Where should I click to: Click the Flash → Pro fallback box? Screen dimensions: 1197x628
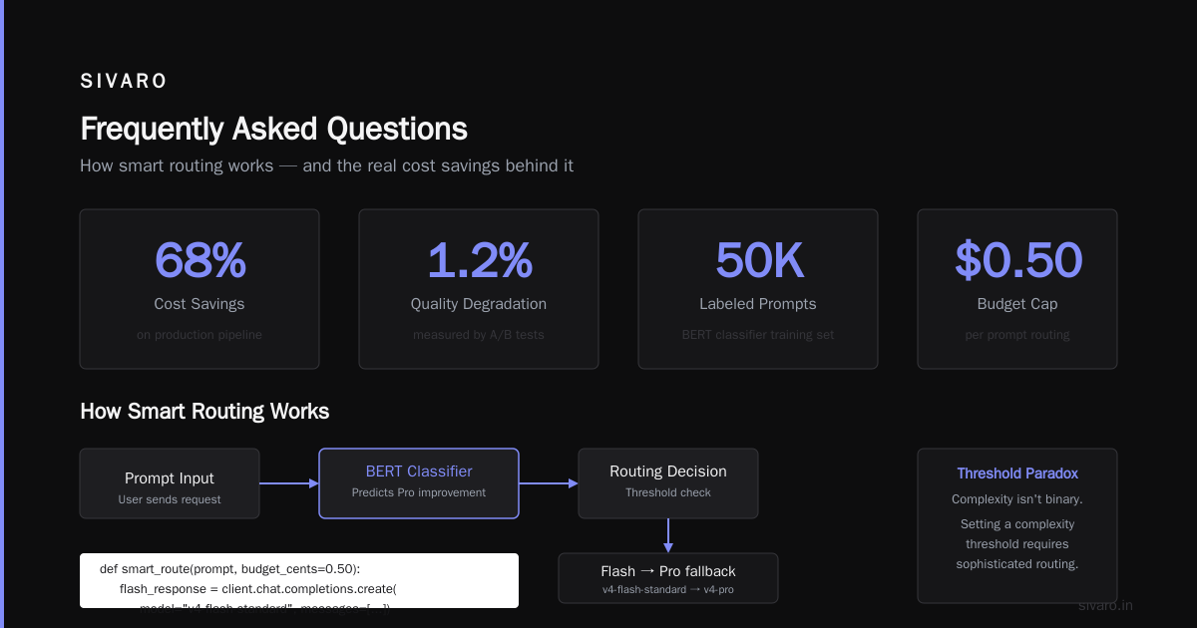(x=668, y=578)
